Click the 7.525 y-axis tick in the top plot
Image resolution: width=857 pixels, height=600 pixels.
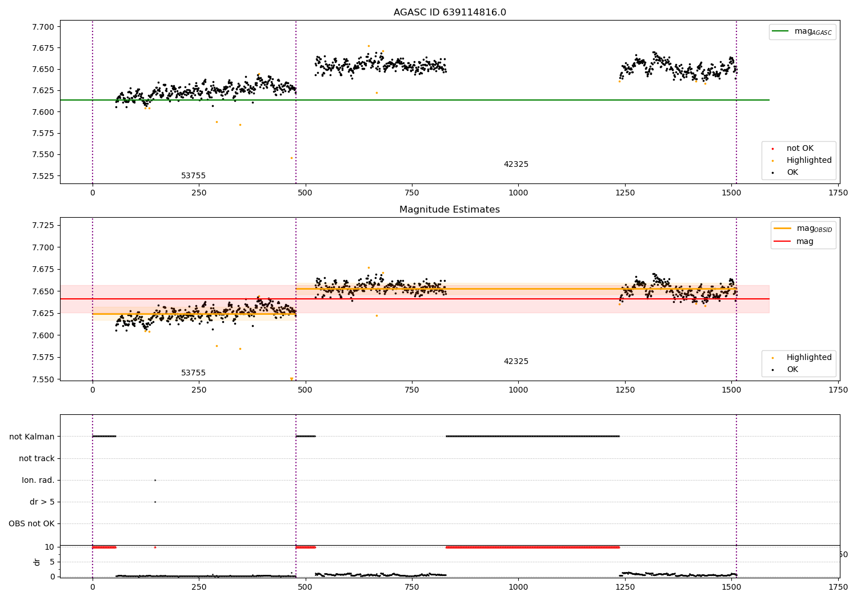pyautogui.click(x=43, y=176)
